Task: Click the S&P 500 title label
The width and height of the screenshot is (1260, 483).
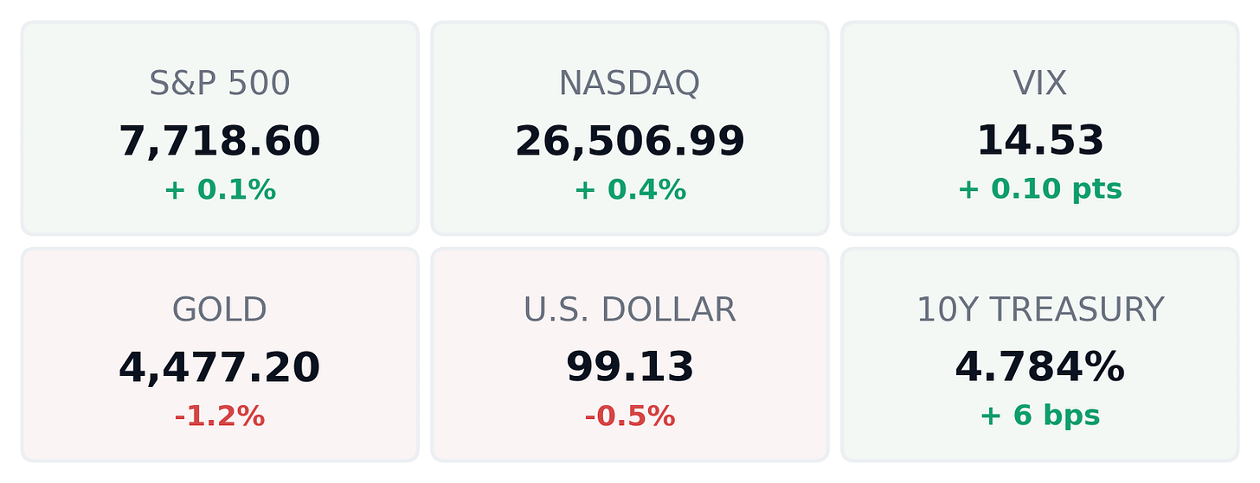Action: (220, 84)
